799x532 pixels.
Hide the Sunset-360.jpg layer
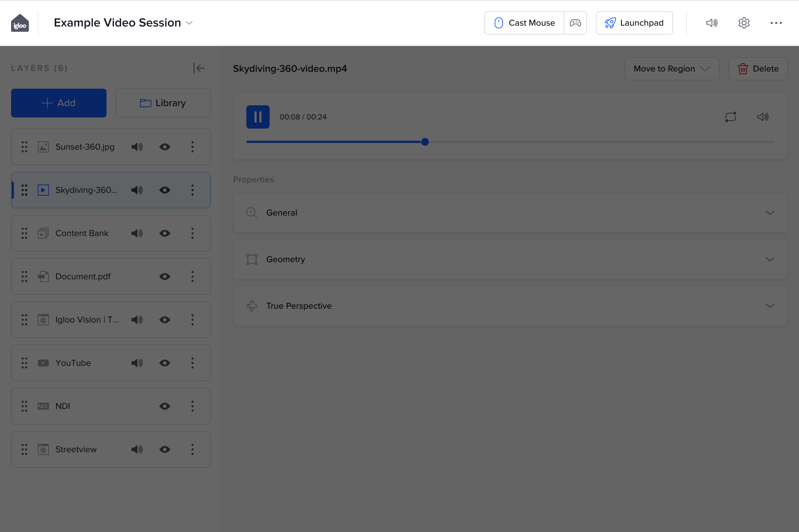tap(165, 147)
